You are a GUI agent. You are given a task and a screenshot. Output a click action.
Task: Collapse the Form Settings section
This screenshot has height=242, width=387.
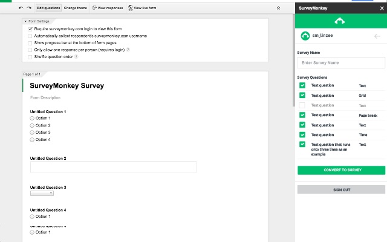pyautogui.click(x=25, y=21)
